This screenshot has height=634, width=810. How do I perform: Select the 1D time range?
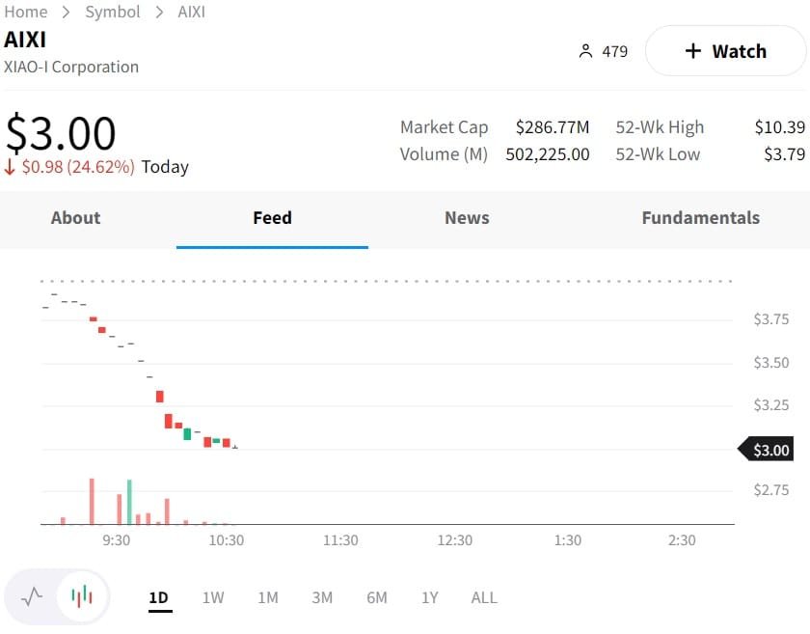point(159,597)
